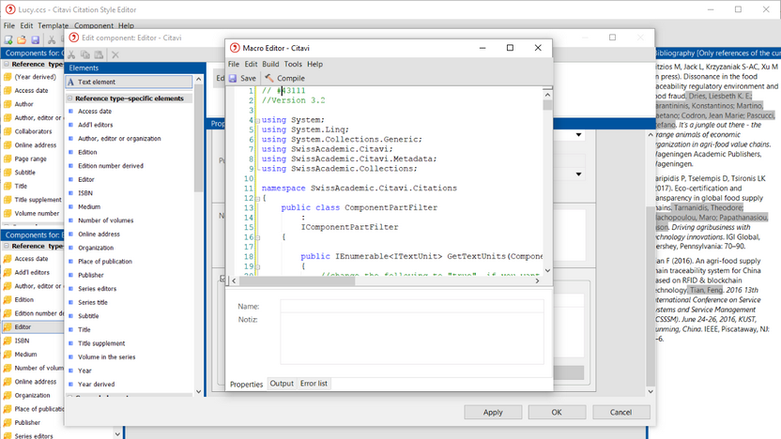Open the upper dropdown arrow behind the Macro Editor
The image size is (781, 439).
578,135
